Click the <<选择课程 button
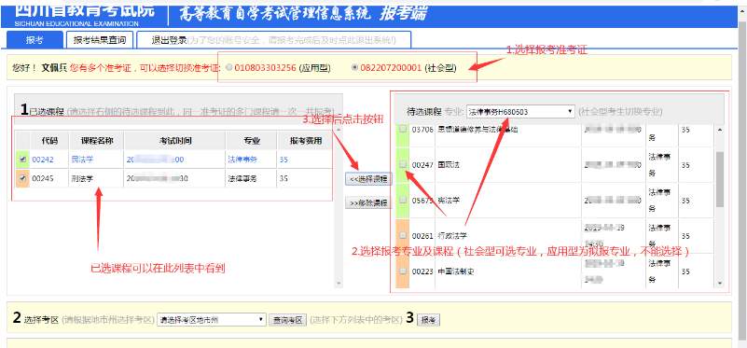The width and height of the screenshot is (747, 348). [x=368, y=179]
